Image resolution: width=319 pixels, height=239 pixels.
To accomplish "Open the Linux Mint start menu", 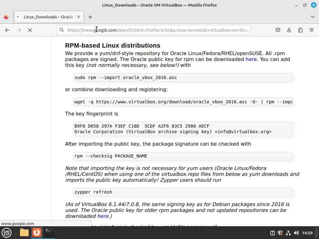I will click(7, 233).
